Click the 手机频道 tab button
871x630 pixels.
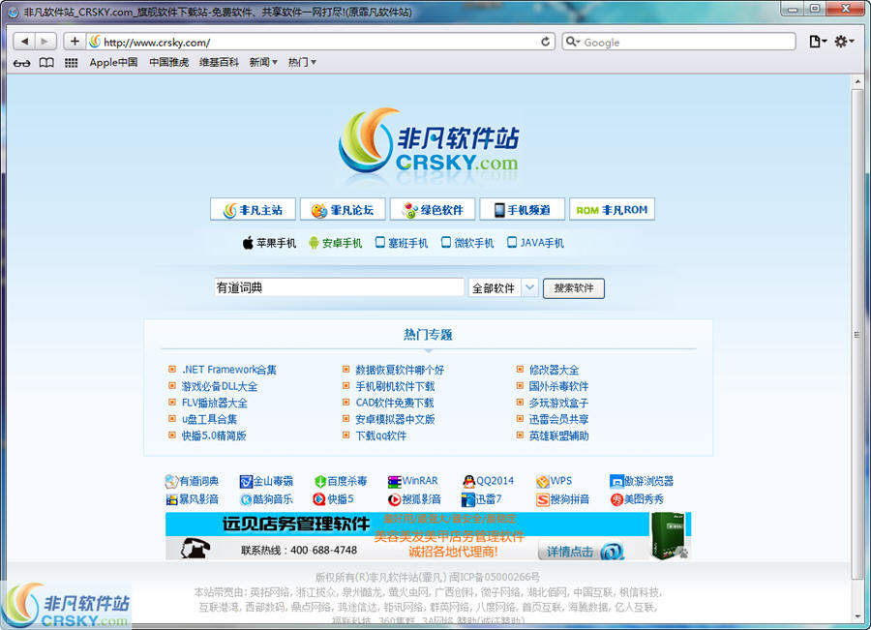coord(523,209)
